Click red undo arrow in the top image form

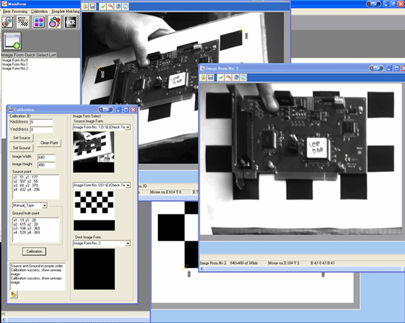tap(110, 6)
